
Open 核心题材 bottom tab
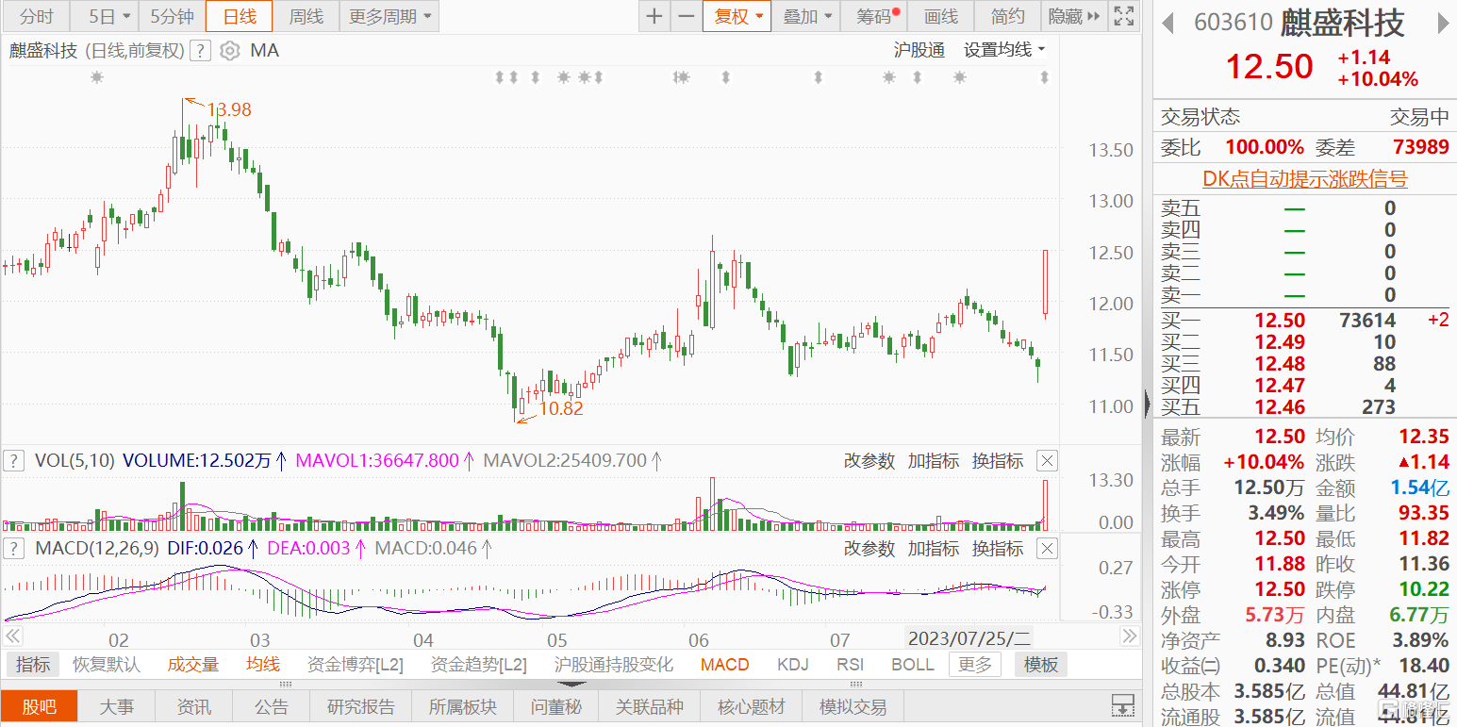(x=751, y=706)
